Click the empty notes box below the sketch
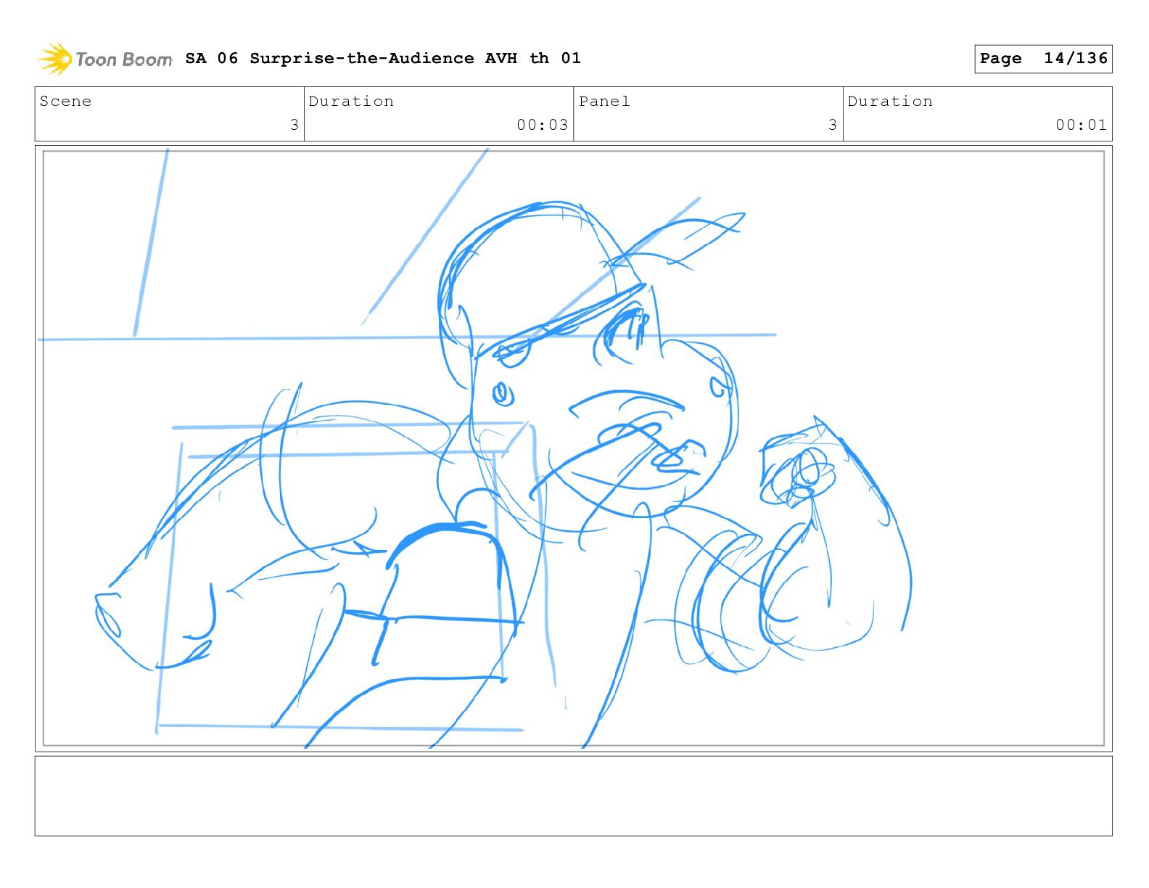1149x888 pixels. click(x=574, y=796)
